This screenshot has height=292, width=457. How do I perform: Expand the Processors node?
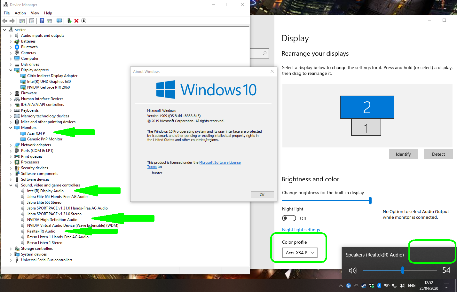tap(11, 162)
